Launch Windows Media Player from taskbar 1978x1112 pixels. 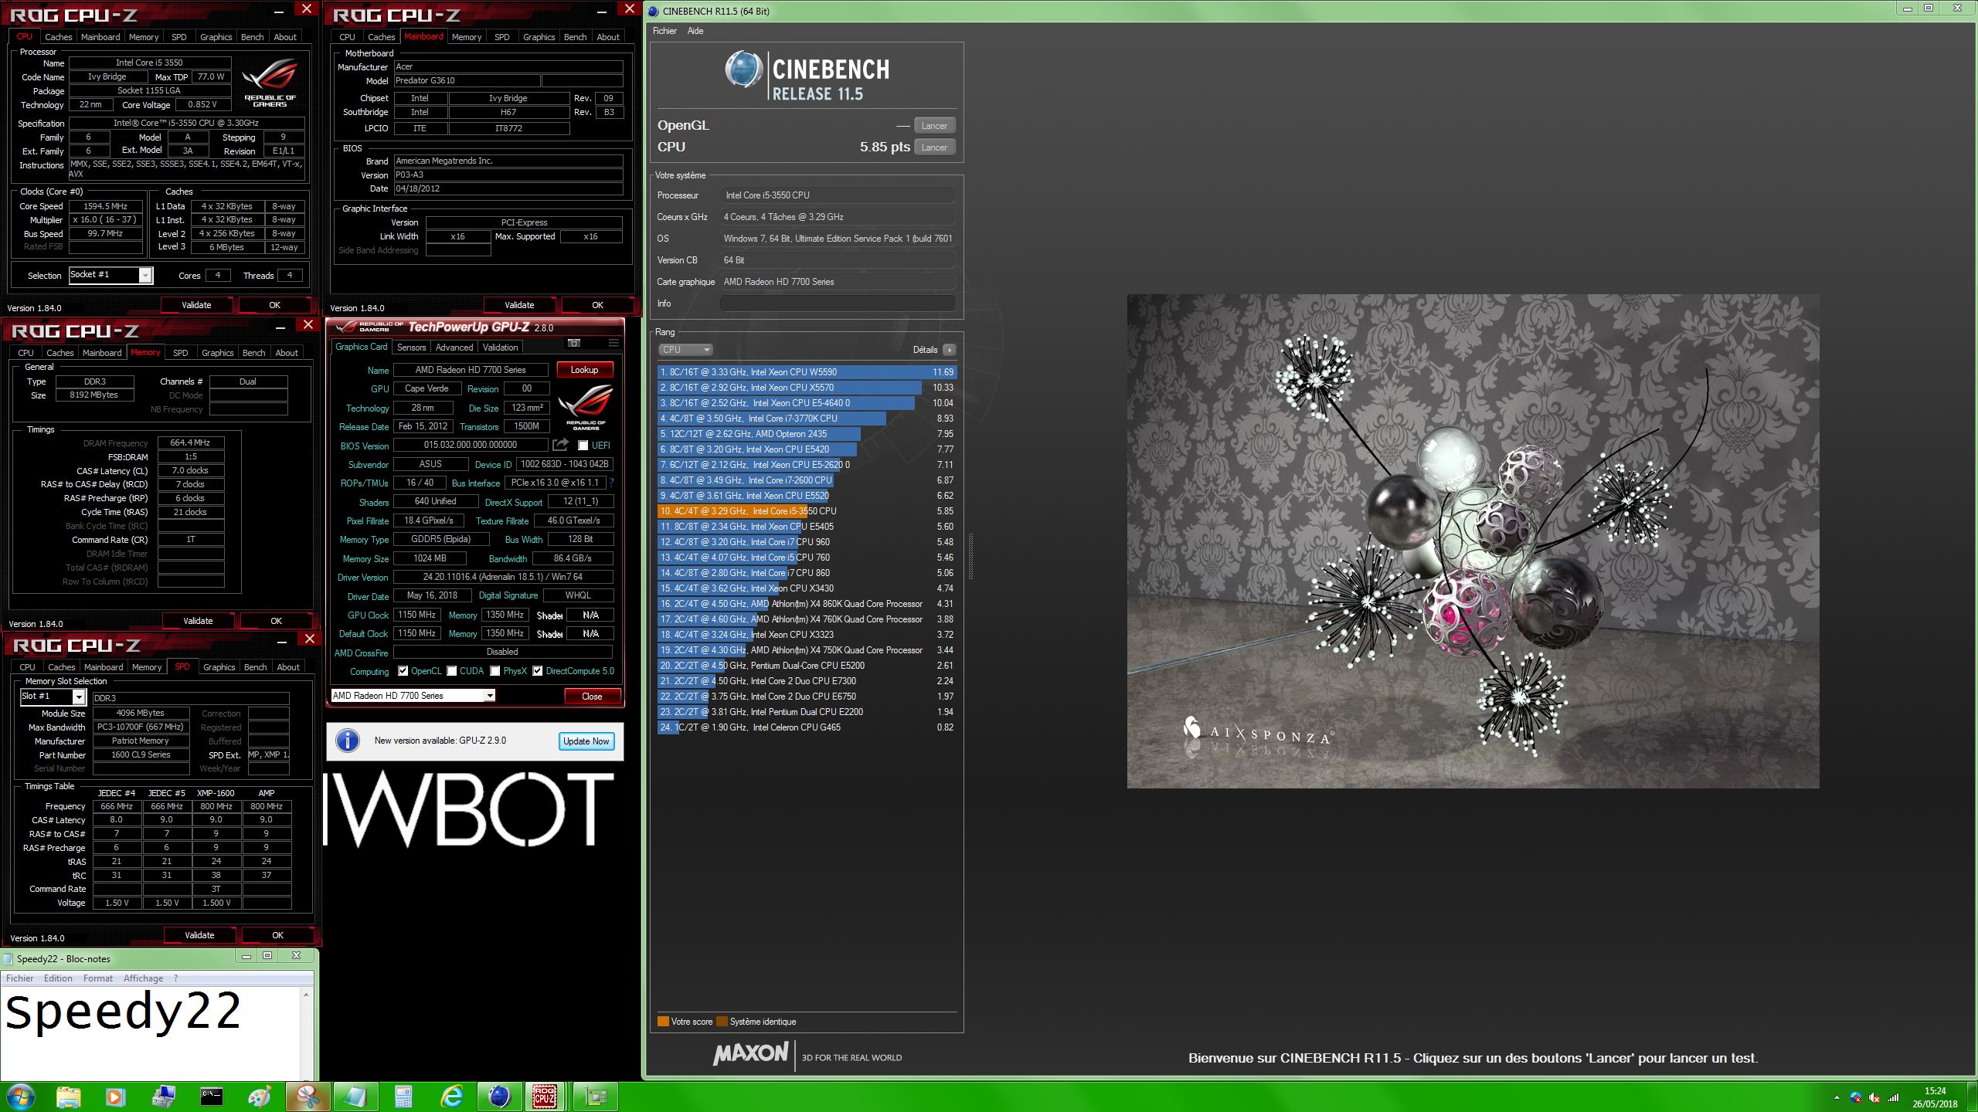click(114, 1097)
